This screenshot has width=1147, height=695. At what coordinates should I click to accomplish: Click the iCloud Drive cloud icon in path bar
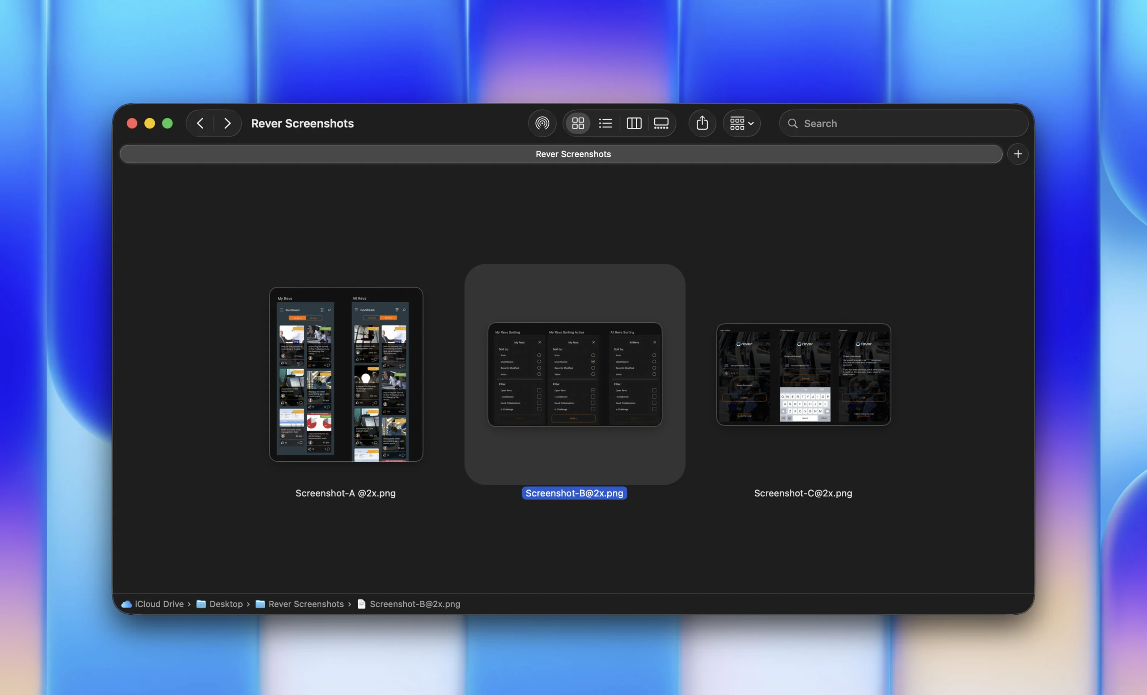126,604
